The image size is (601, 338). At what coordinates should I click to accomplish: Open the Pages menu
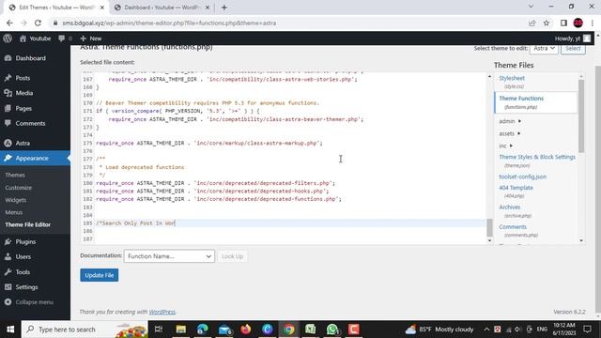click(23, 109)
